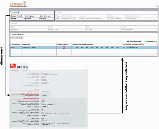Click the reporting date 26/01/2005
The height and width of the screenshot is (129, 159).
pos(28,19)
